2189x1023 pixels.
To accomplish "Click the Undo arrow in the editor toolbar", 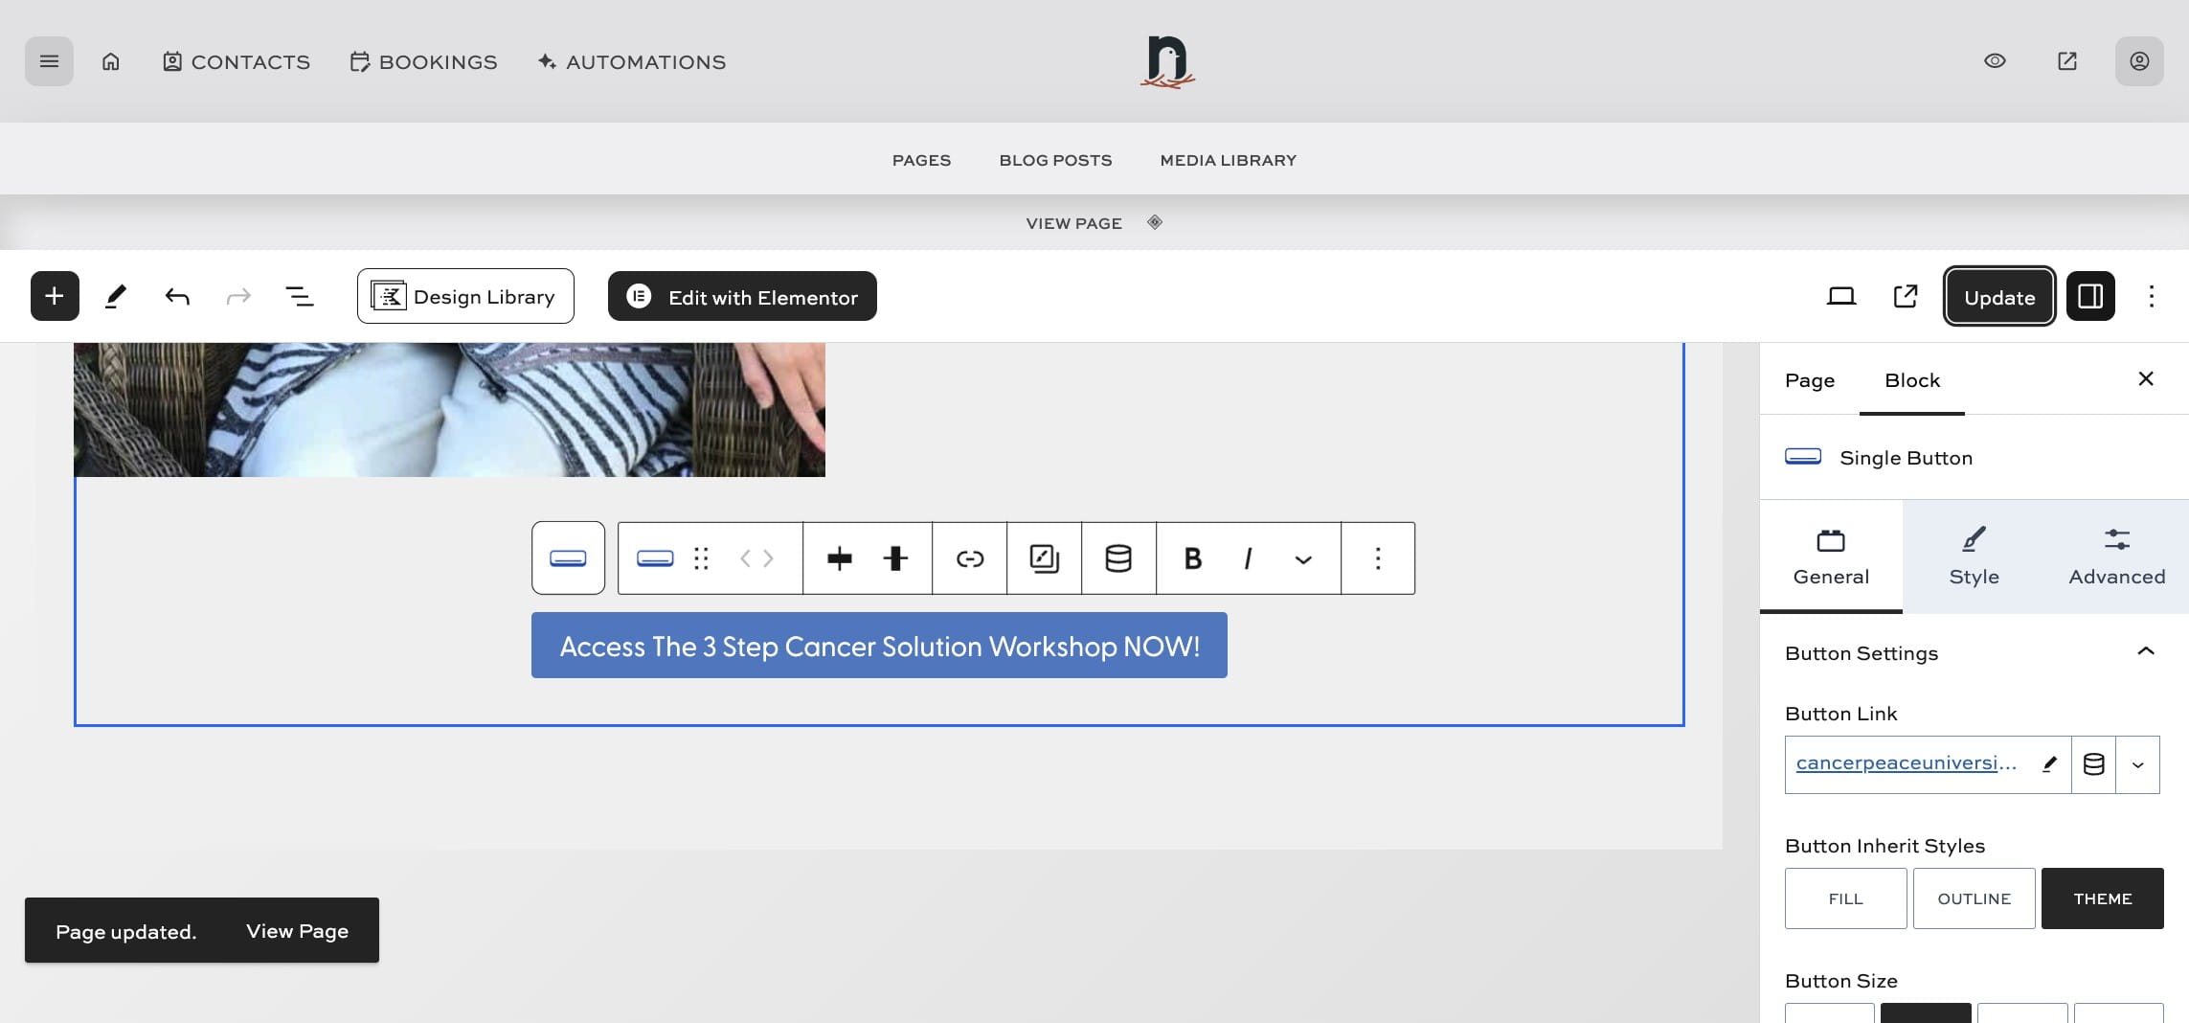I will [x=177, y=296].
